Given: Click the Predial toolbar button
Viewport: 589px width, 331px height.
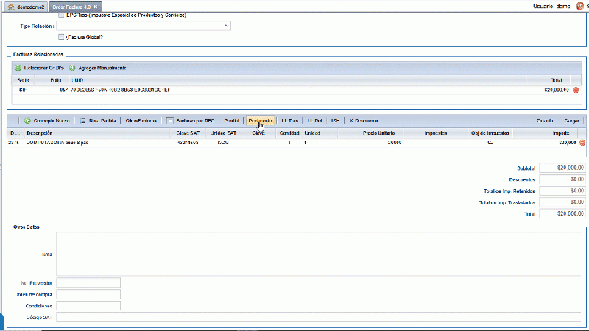Looking at the screenshot, I should click(x=231, y=121).
